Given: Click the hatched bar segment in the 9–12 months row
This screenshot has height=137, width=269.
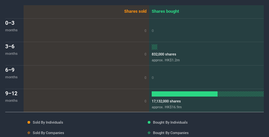Looking at the screenshot, I should coord(240,94).
